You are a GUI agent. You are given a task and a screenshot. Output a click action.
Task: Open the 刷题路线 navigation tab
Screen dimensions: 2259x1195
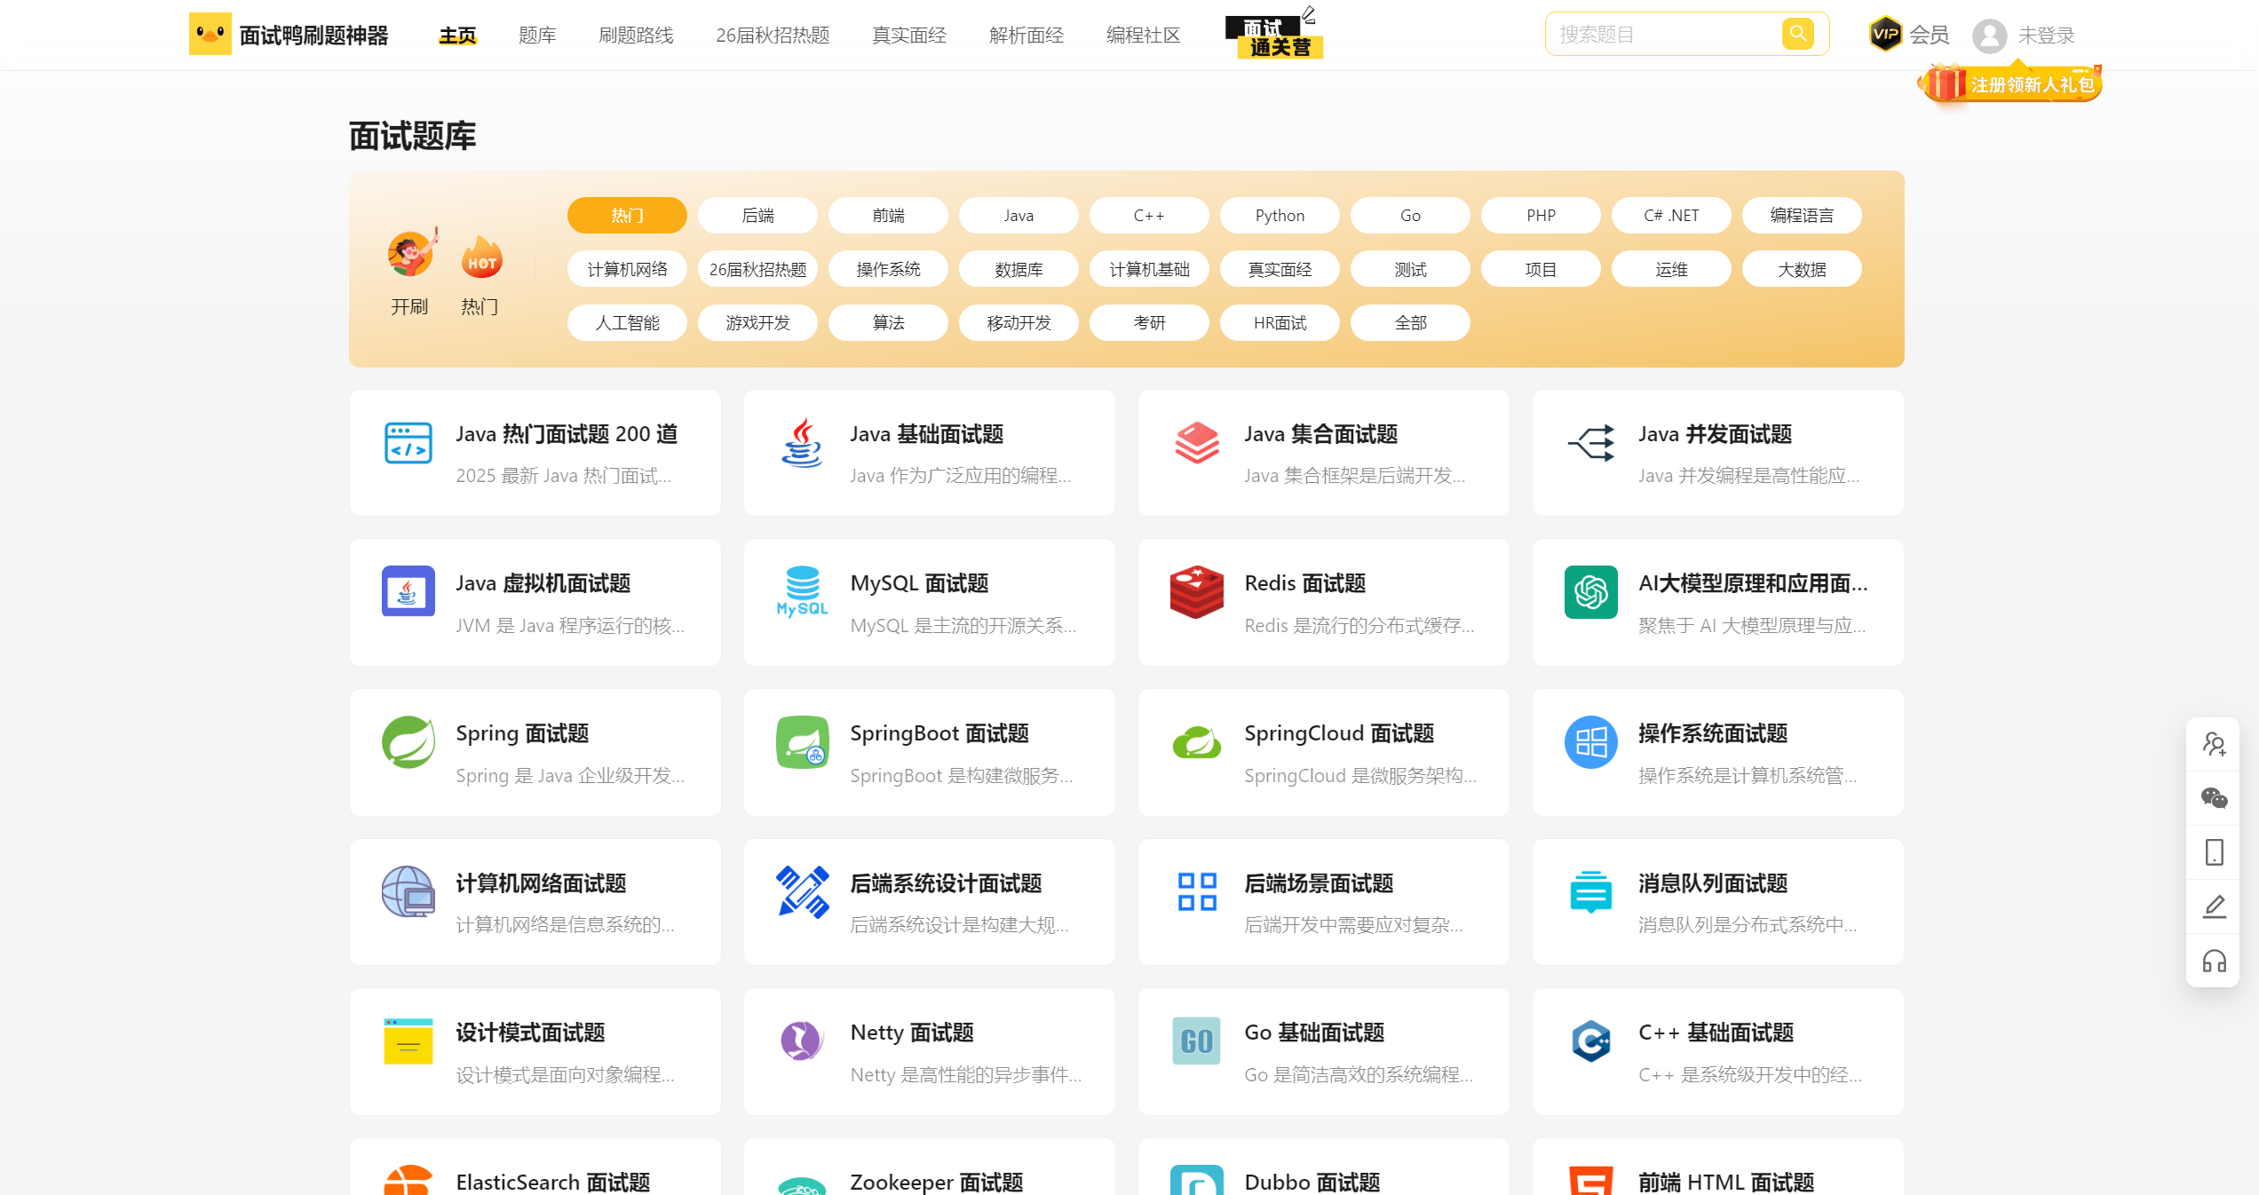(636, 36)
